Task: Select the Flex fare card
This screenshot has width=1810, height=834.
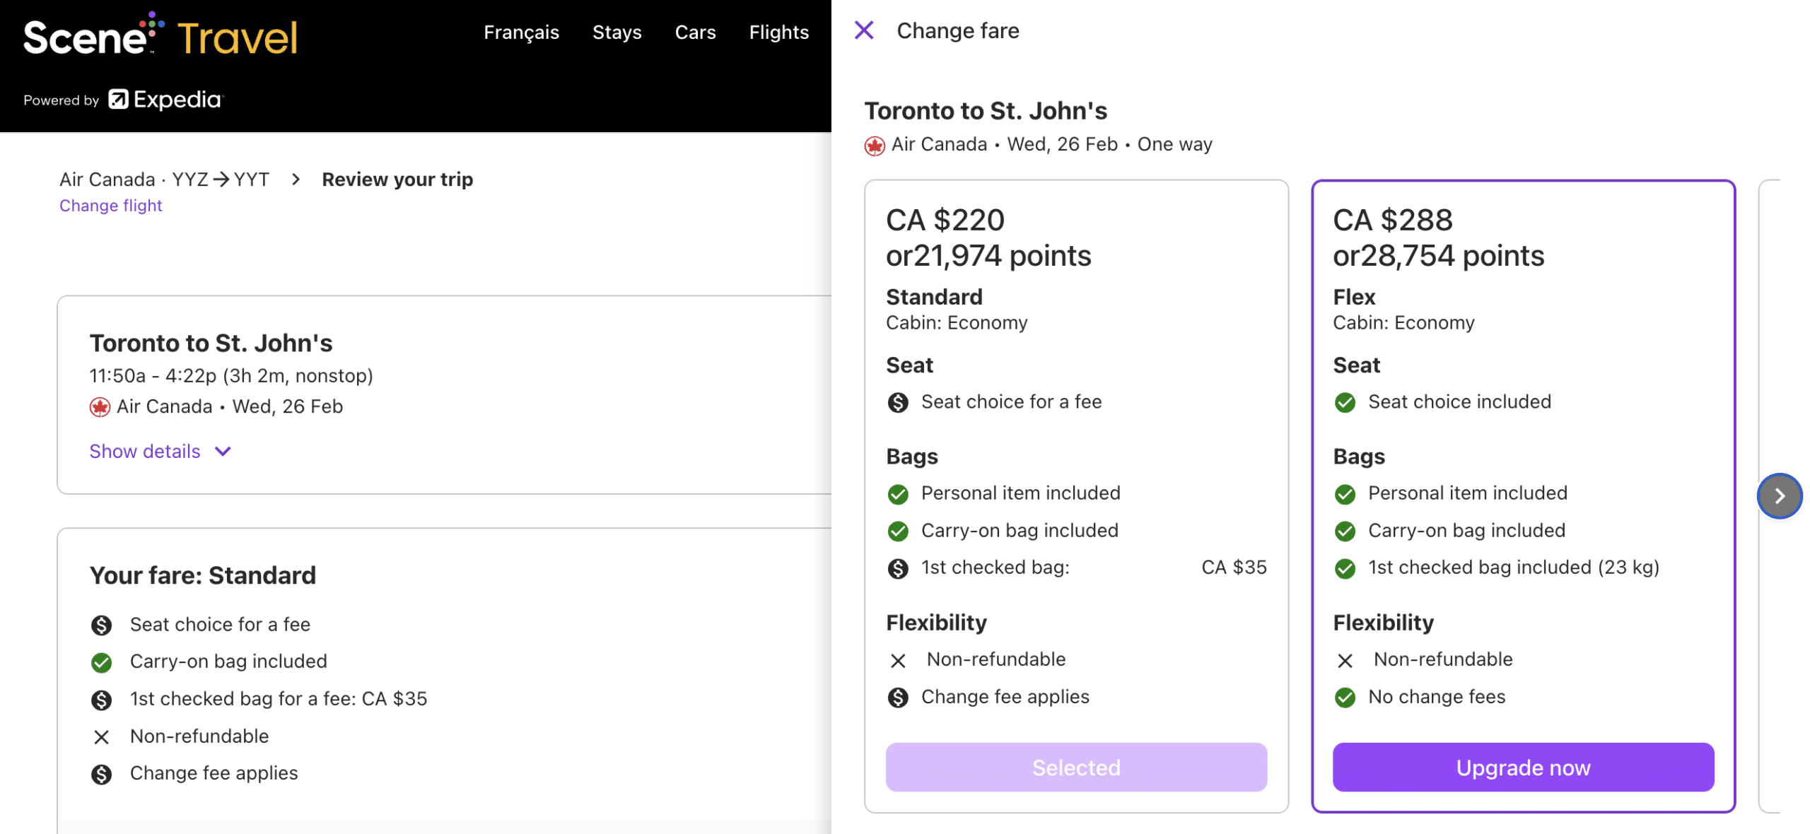Action: coord(1522,767)
